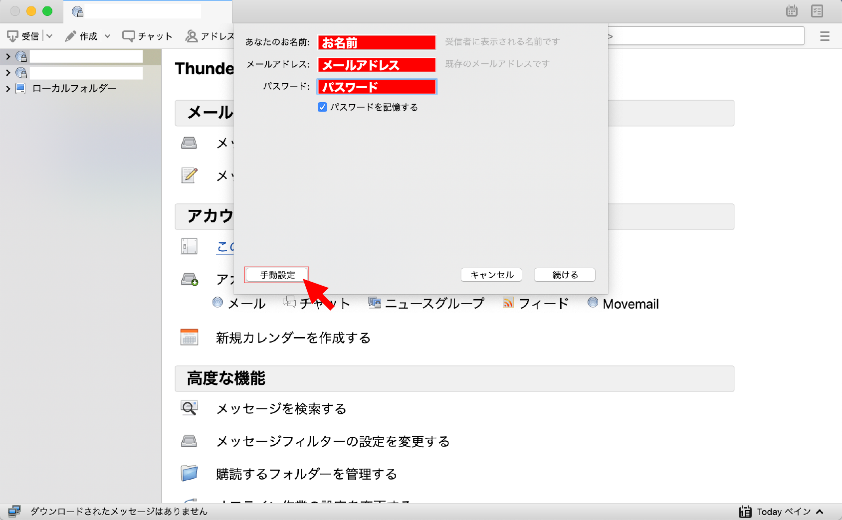Expand the first mail account in sidebar

(x=8, y=57)
